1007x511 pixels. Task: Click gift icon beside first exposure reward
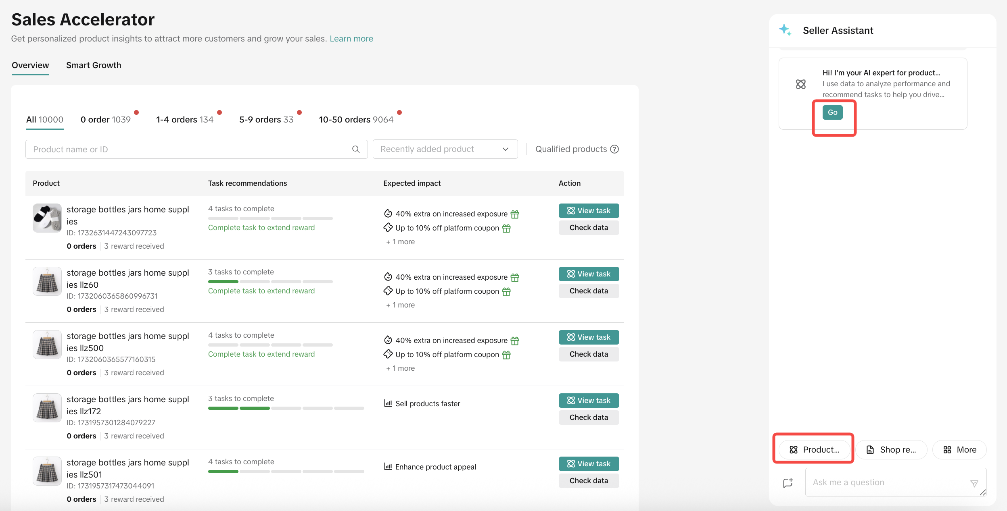click(x=515, y=214)
